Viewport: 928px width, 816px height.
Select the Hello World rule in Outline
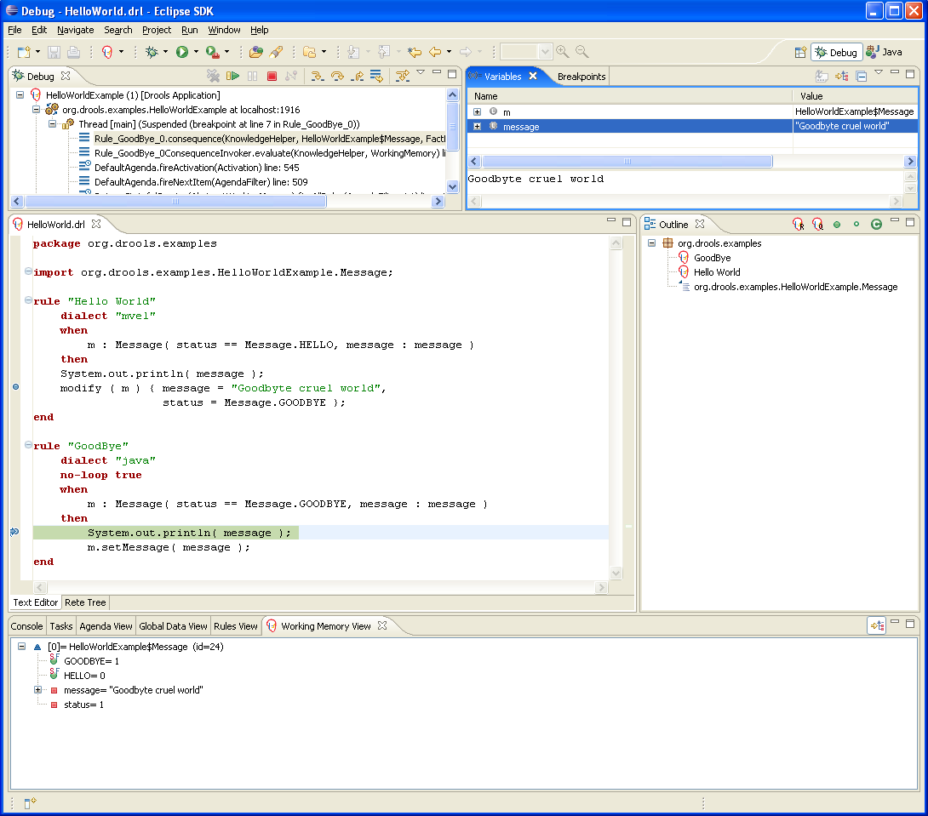click(717, 272)
